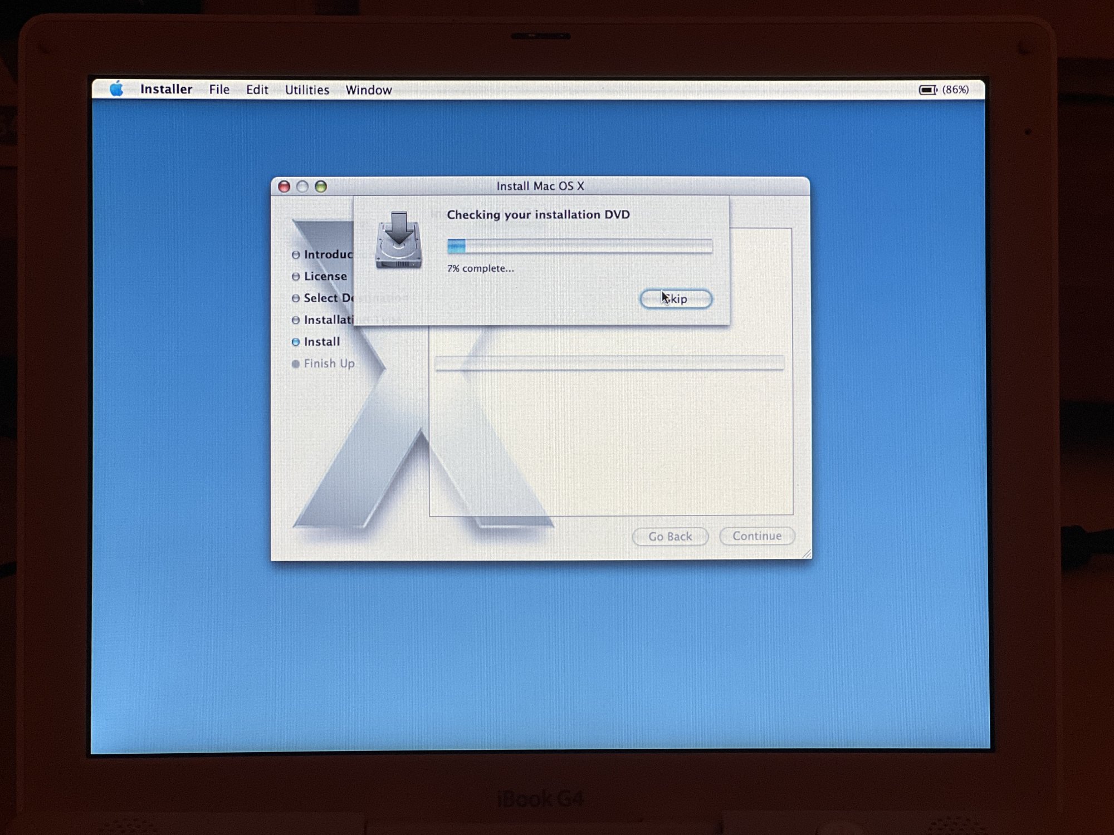Click the installer drive download icon
This screenshot has height=835, width=1114.
(x=399, y=240)
